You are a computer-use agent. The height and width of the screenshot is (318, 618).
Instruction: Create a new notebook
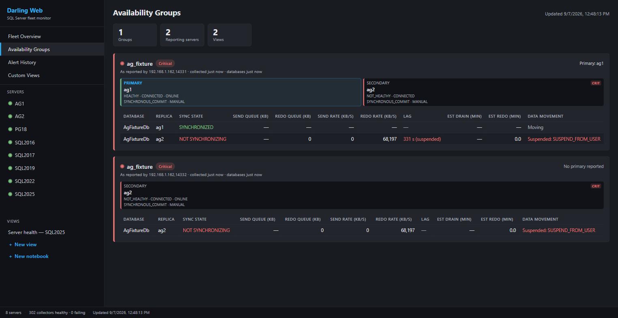[29, 256]
